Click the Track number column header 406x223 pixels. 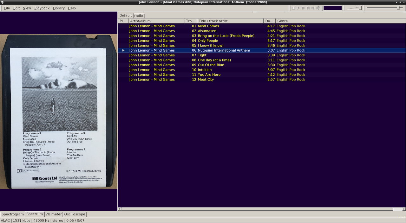191,21
